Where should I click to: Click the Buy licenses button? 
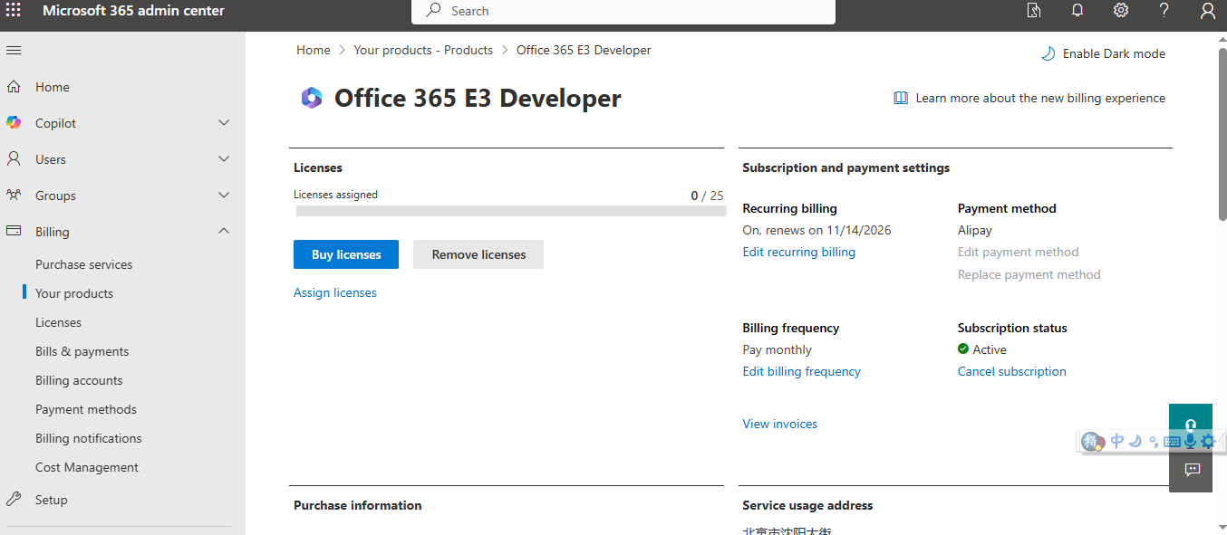tap(345, 254)
